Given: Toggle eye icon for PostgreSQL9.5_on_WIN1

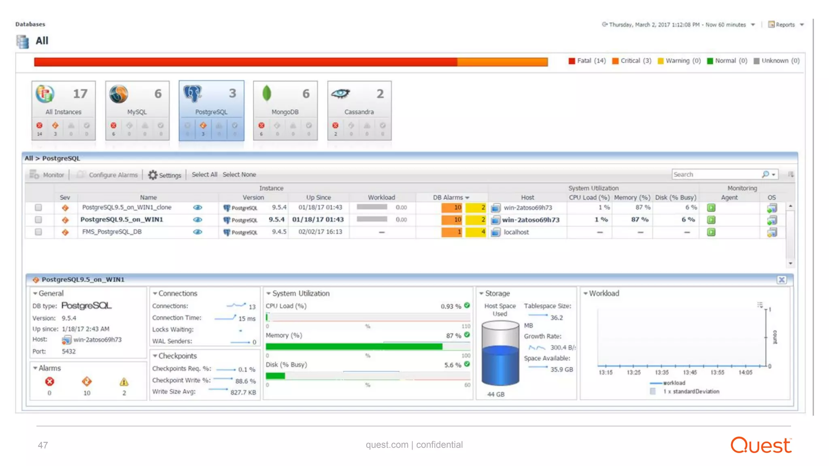Looking at the screenshot, I should (x=198, y=220).
